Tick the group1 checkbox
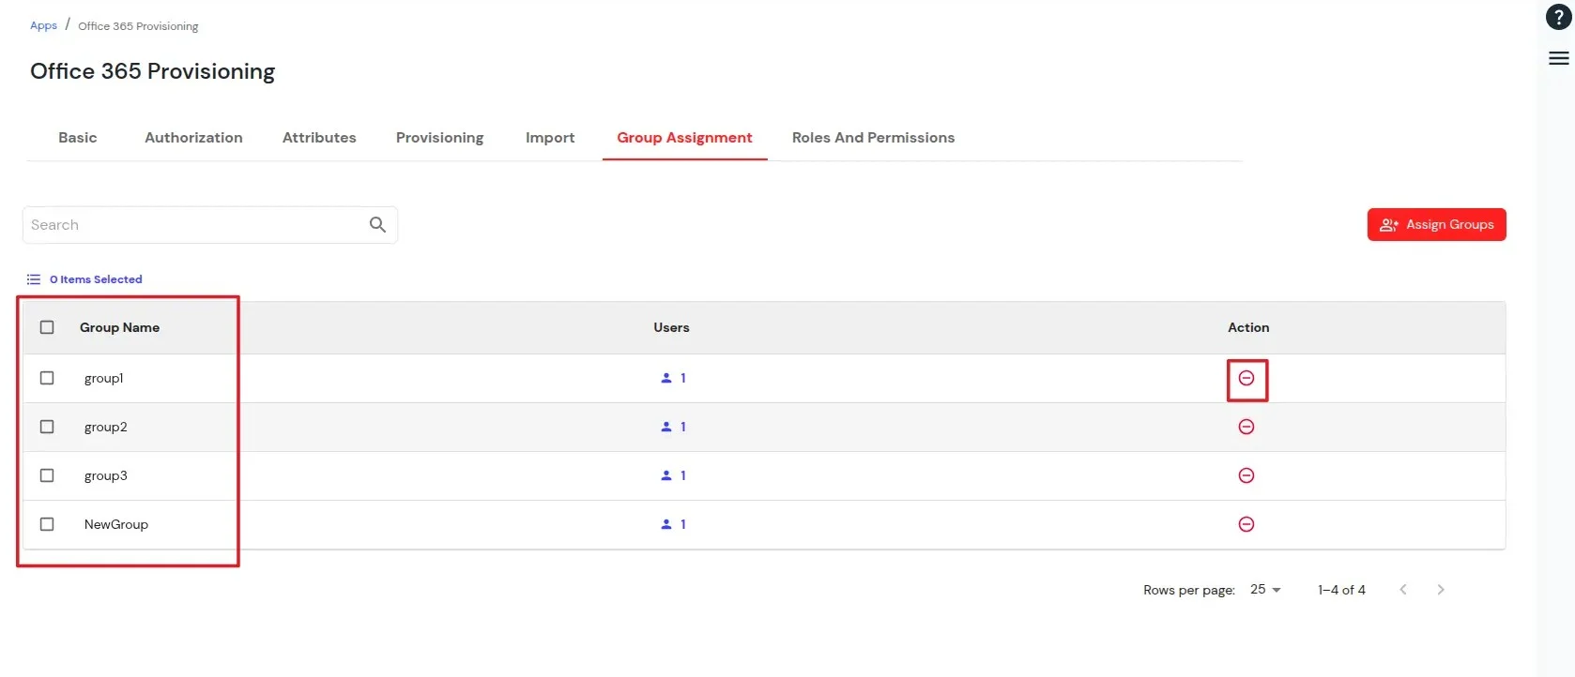This screenshot has width=1575, height=677. pos(47,378)
